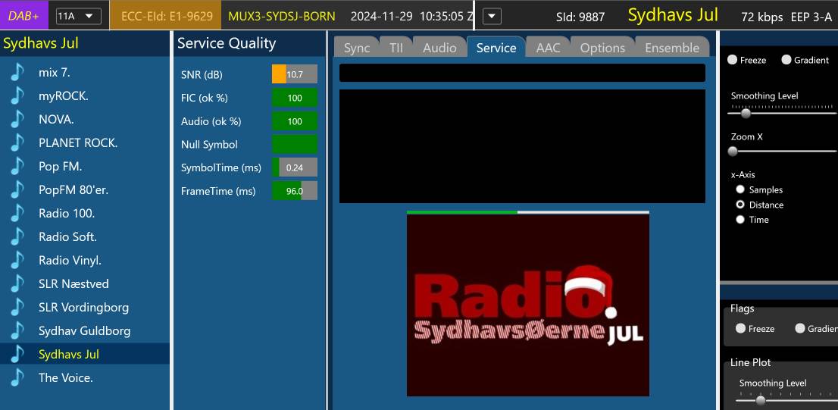Click the Radio Sydhavsøerne Jul slideshow image
The image size is (838, 410).
click(x=527, y=305)
